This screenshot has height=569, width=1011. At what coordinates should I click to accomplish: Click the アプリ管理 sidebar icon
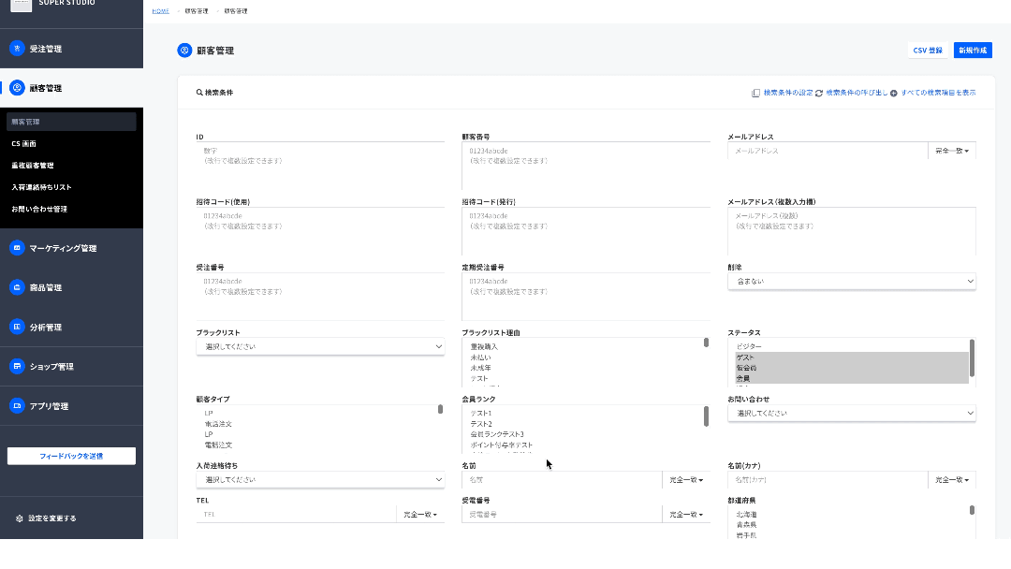tap(18, 406)
